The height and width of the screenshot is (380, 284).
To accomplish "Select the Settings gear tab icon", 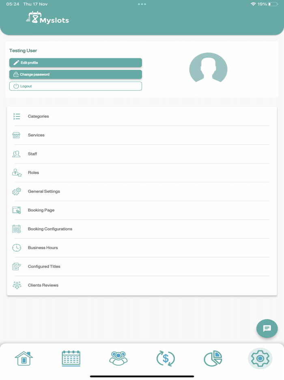I will [x=260, y=358].
